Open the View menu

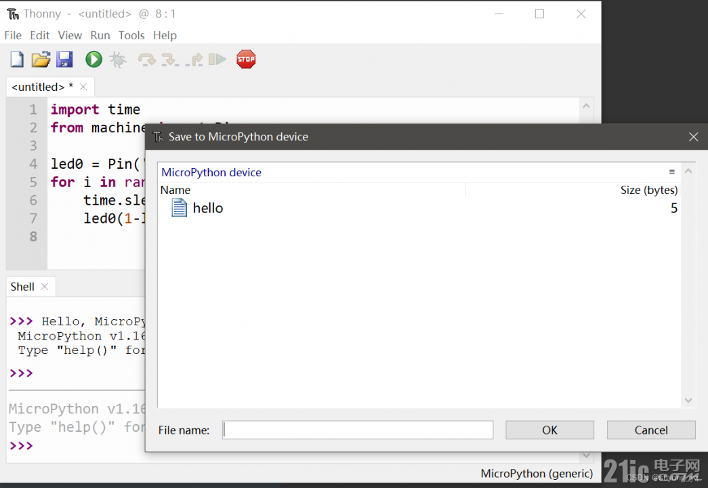click(70, 35)
